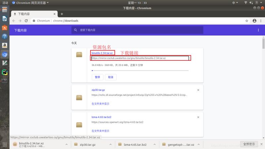Open a new browser tab
This screenshot has width=265, height=149.
pos(62,14)
